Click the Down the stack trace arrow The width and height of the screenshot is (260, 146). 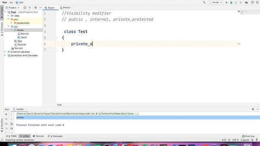coord(11,119)
